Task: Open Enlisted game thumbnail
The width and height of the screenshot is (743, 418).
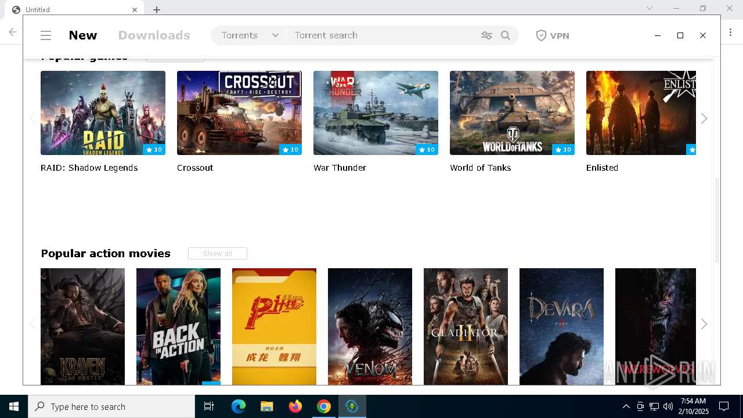Action: click(x=641, y=113)
